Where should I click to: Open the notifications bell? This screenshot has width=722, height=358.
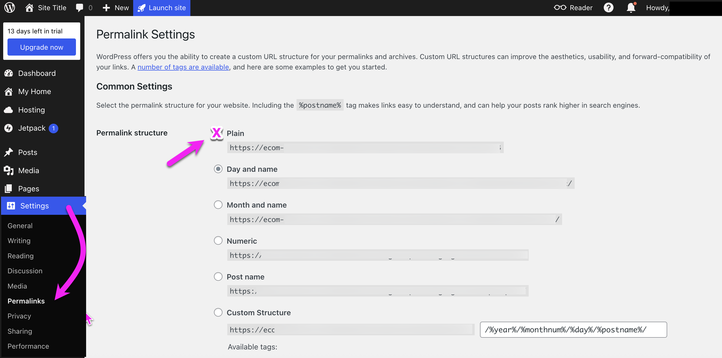pos(630,8)
